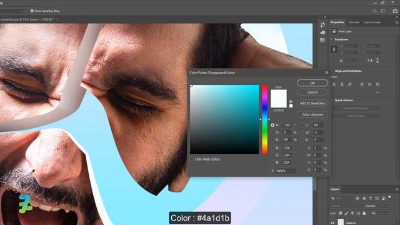This screenshot has width=400, height=225.
Task: Toggle visibility eye of the bottom layer
Action: [332, 222]
